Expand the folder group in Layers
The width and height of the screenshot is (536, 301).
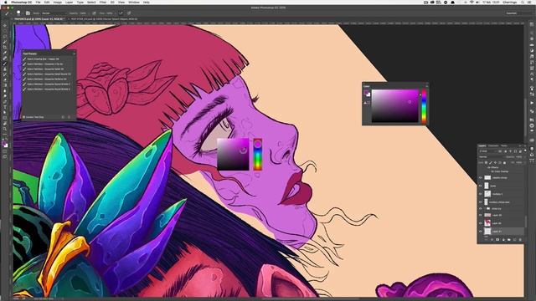(x=485, y=208)
